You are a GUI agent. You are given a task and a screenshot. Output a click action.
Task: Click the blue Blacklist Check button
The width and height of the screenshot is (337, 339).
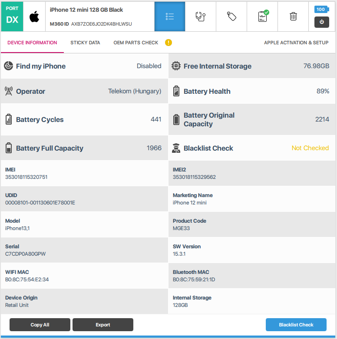296,325
